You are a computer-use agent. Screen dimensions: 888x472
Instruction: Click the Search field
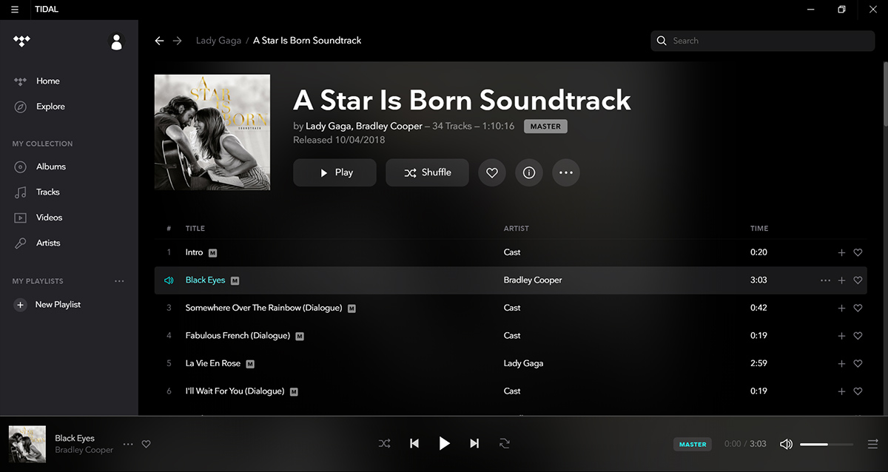click(x=763, y=41)
